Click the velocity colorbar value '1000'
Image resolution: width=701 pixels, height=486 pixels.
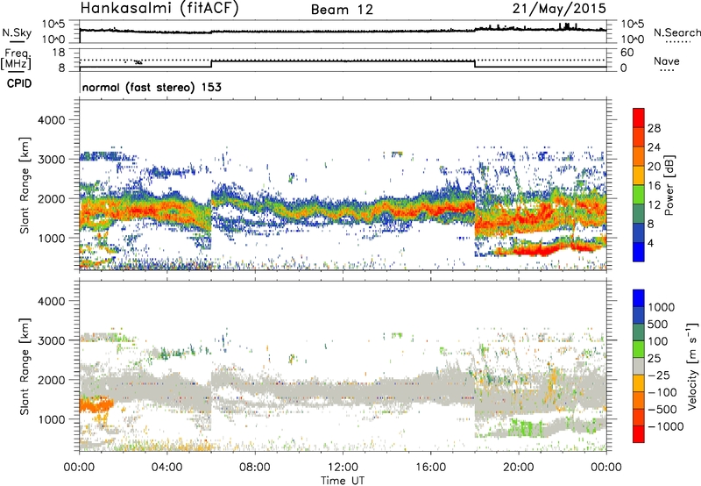[661, 307]
